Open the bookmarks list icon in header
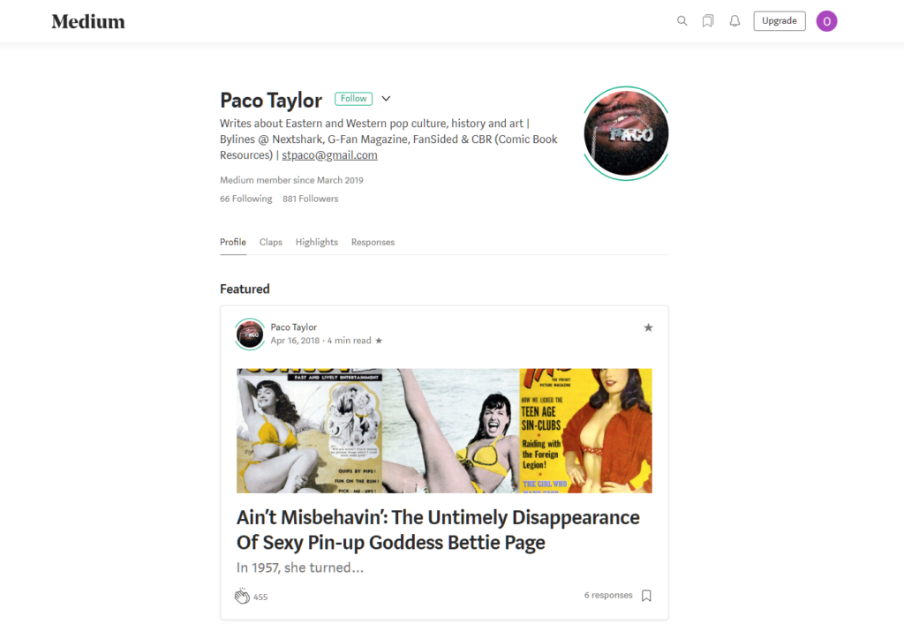The width and height of the screenshot is (904, 631). pyautogui.click(x=708, y=21)
